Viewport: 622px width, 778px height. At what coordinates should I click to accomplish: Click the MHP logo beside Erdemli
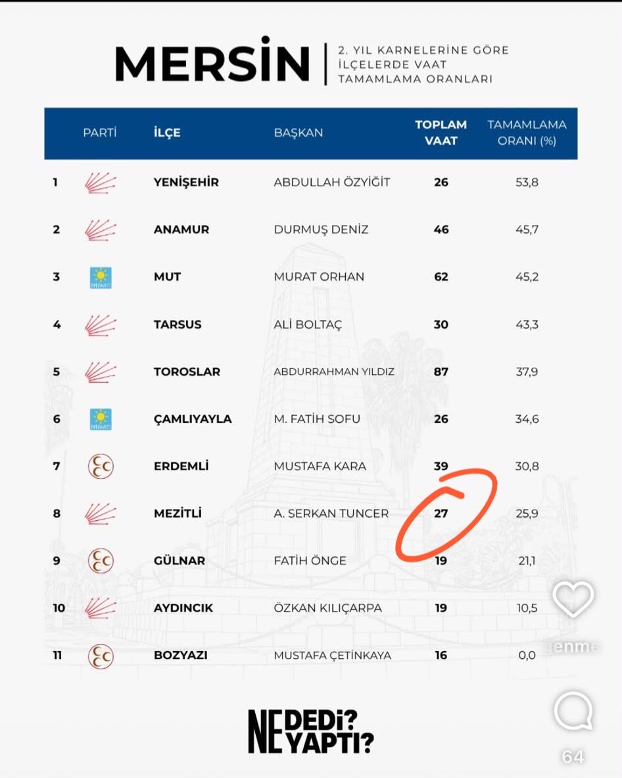tap(101, 466)
